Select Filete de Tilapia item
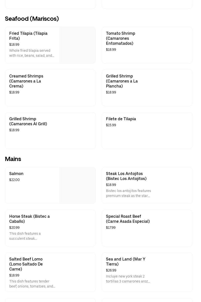 click(x=147, y=130)
